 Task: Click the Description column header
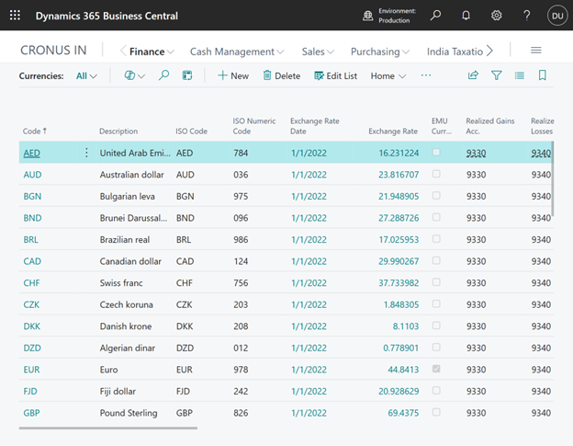(x=118, y=131)
